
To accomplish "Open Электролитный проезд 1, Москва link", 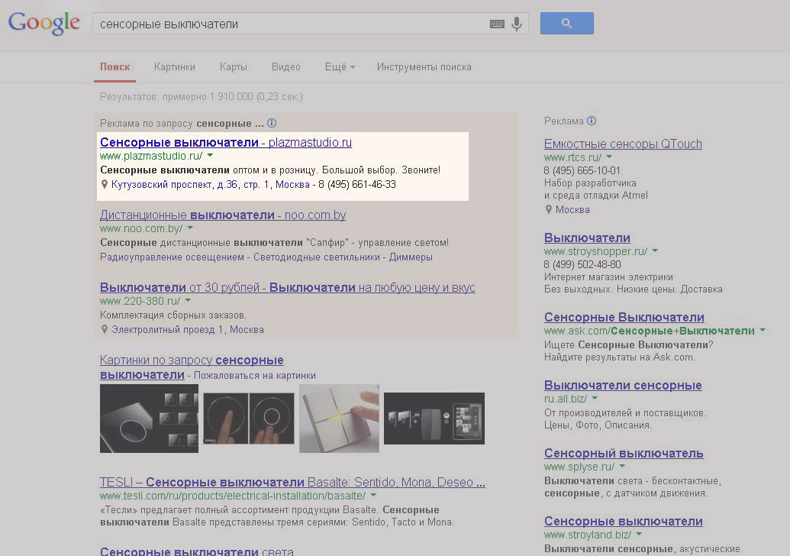I will (188, 330).
